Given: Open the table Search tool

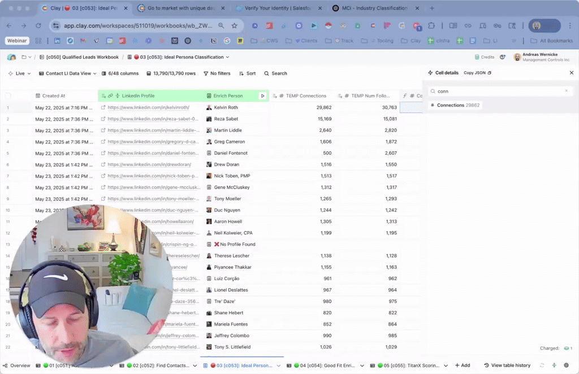Looking at the screenshot, I should click(x=275, y=73).
